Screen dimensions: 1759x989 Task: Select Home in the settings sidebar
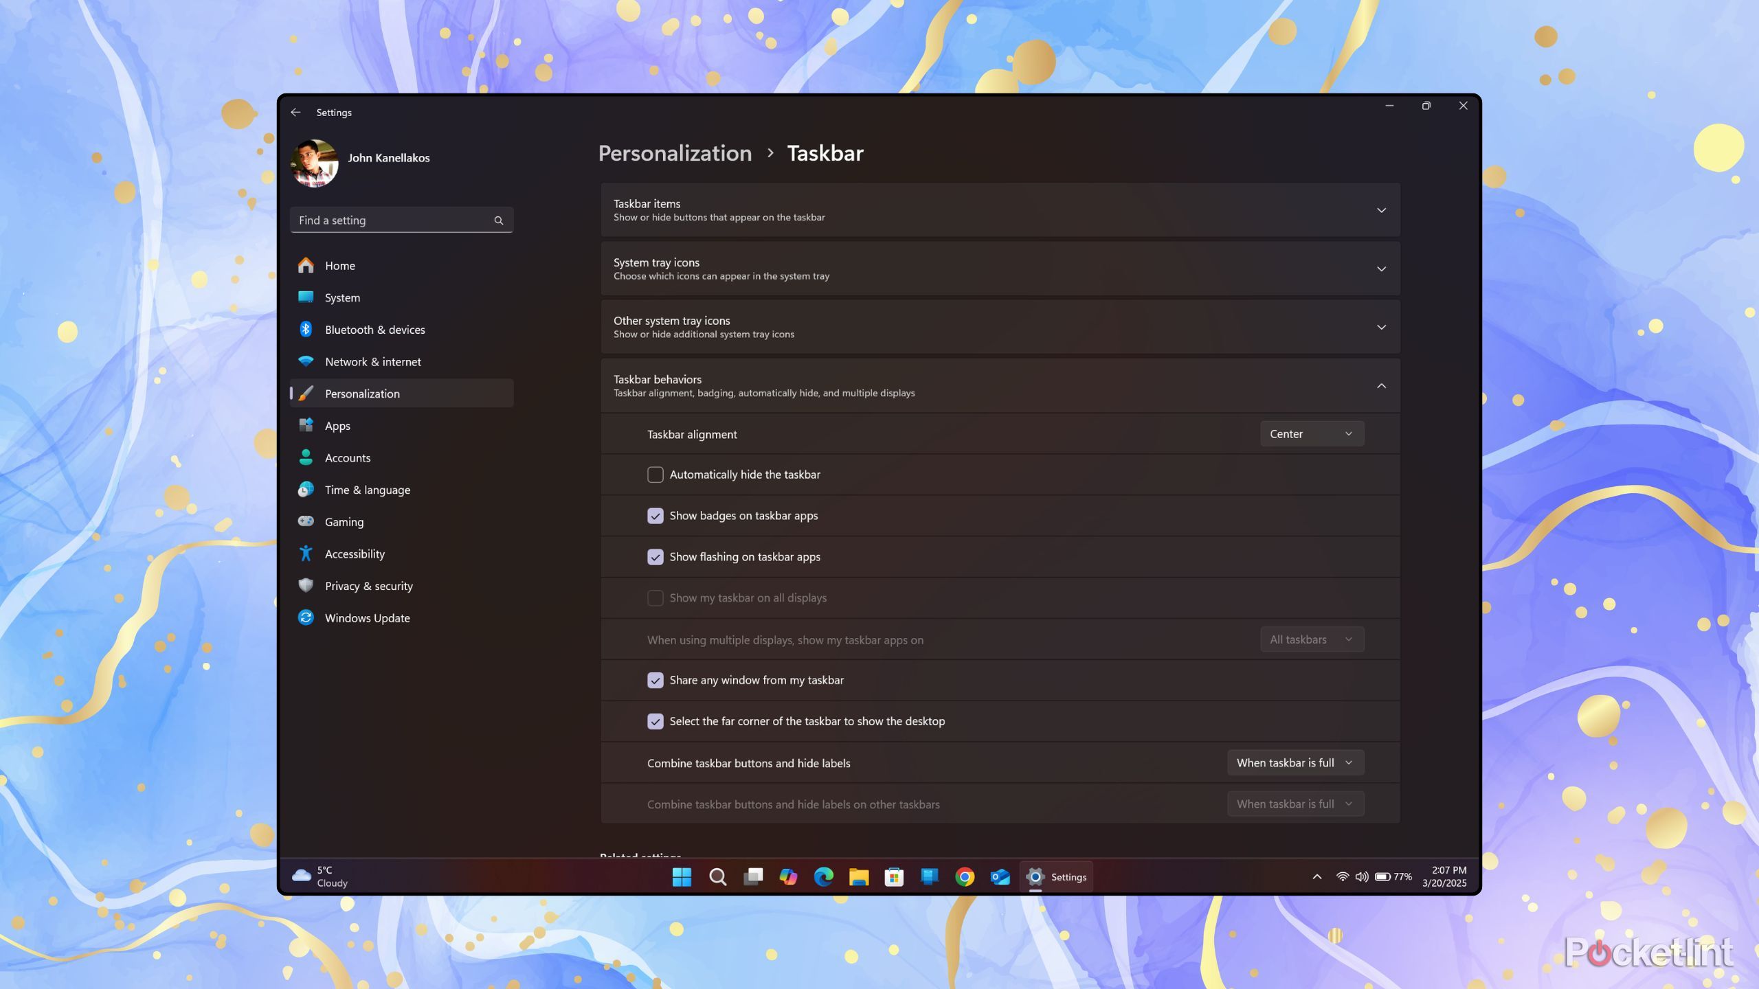(339, 265)
